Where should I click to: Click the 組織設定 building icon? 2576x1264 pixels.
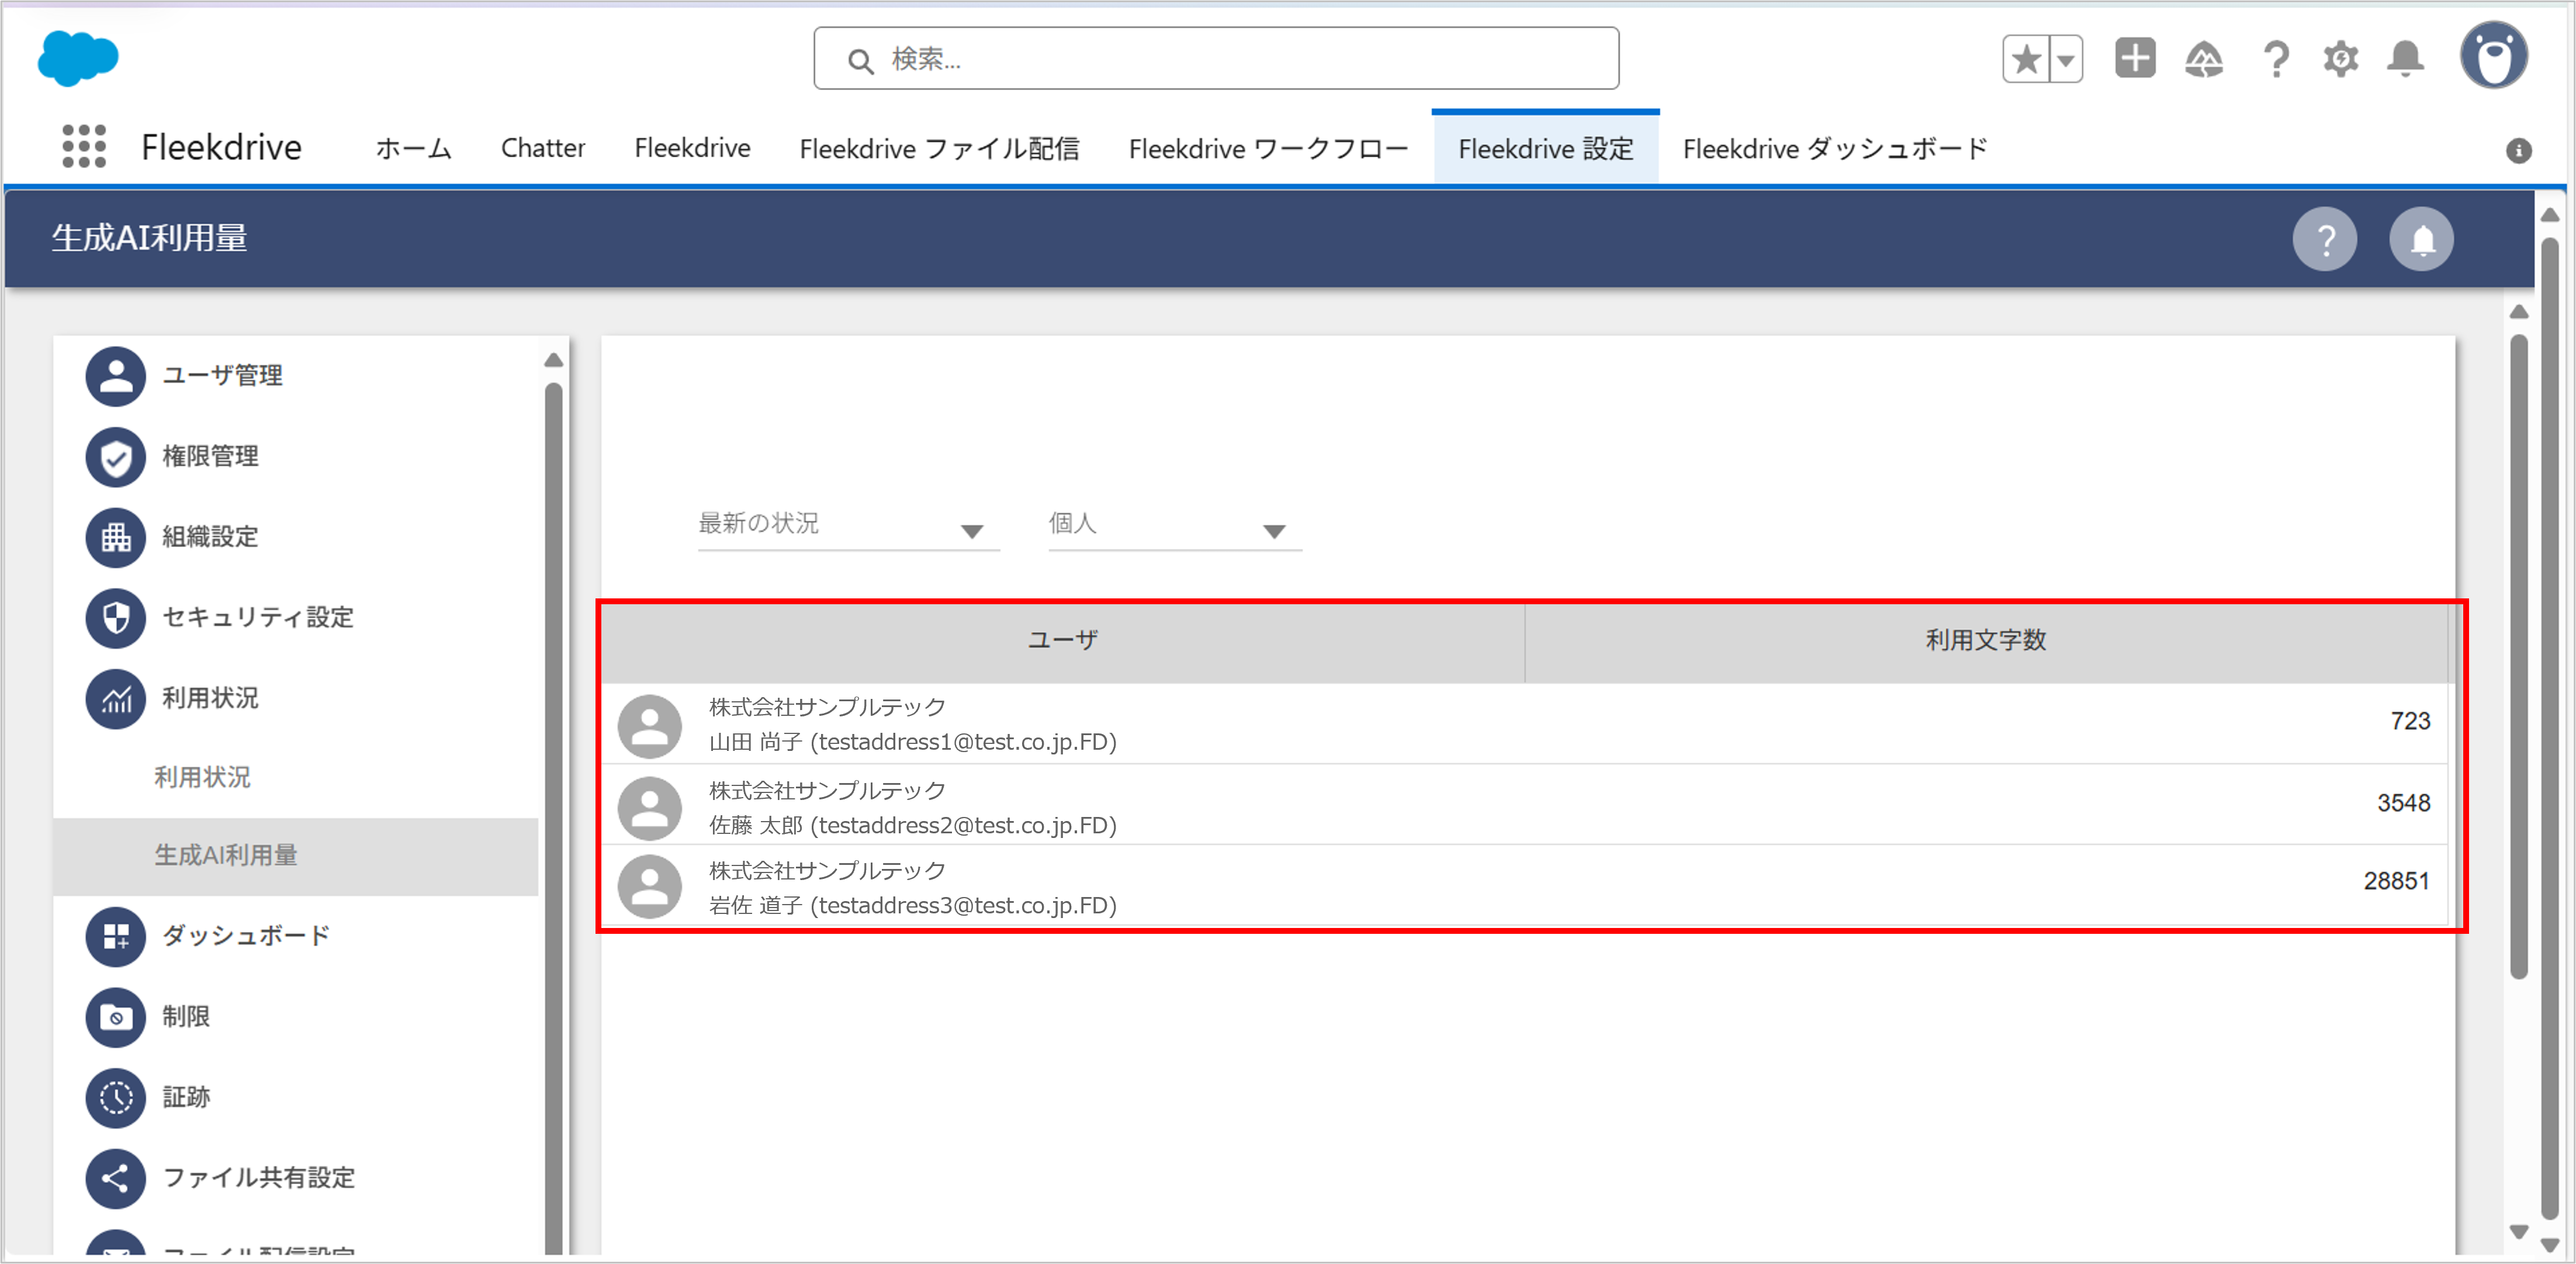tap(116, 537)
